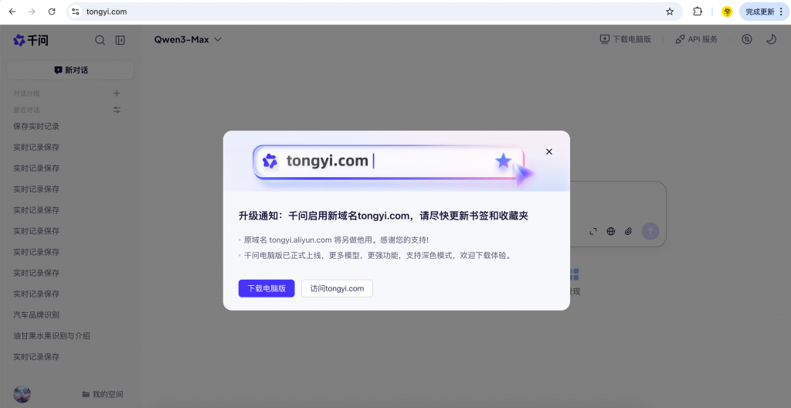
Task: Collapse the sidebar with panel icon
Action: point(120,40)
